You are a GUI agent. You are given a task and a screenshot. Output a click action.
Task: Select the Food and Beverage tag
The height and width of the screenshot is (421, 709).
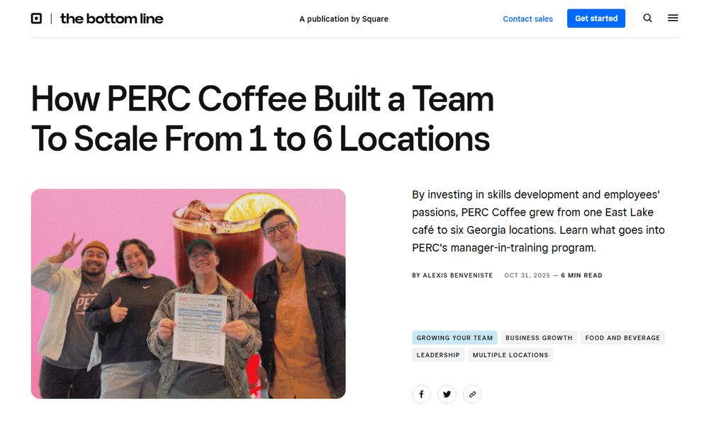tap(623, 338)
